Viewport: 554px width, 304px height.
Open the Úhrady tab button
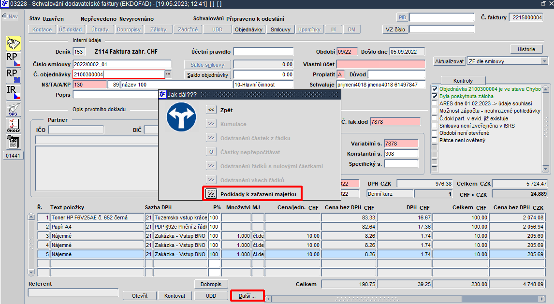(100, 29)
